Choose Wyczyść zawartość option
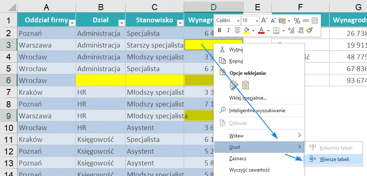 tap(259, 170)
